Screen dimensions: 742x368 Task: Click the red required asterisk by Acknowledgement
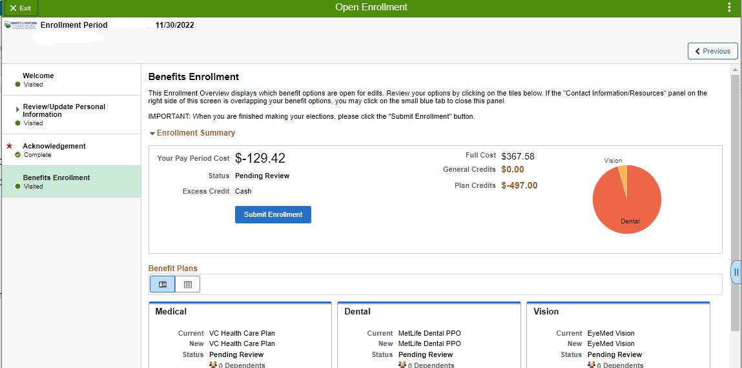[9, 147]
